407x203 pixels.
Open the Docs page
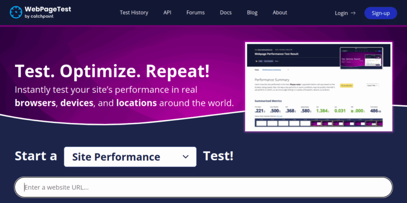coord(225,12)
